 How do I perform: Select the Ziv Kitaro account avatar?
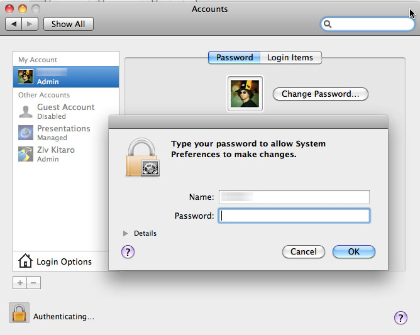tap(26, 154)
